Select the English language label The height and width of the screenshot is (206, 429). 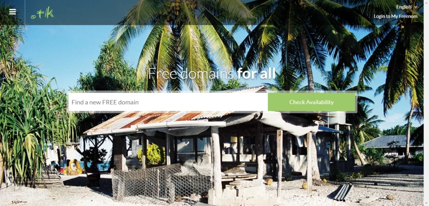click(x=403, y=7)
